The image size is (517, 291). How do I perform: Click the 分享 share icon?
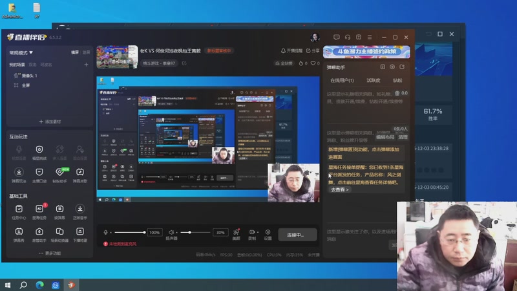pos(308,51)
